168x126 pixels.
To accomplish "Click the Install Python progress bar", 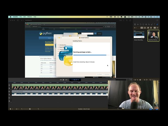I will point(91,55).
